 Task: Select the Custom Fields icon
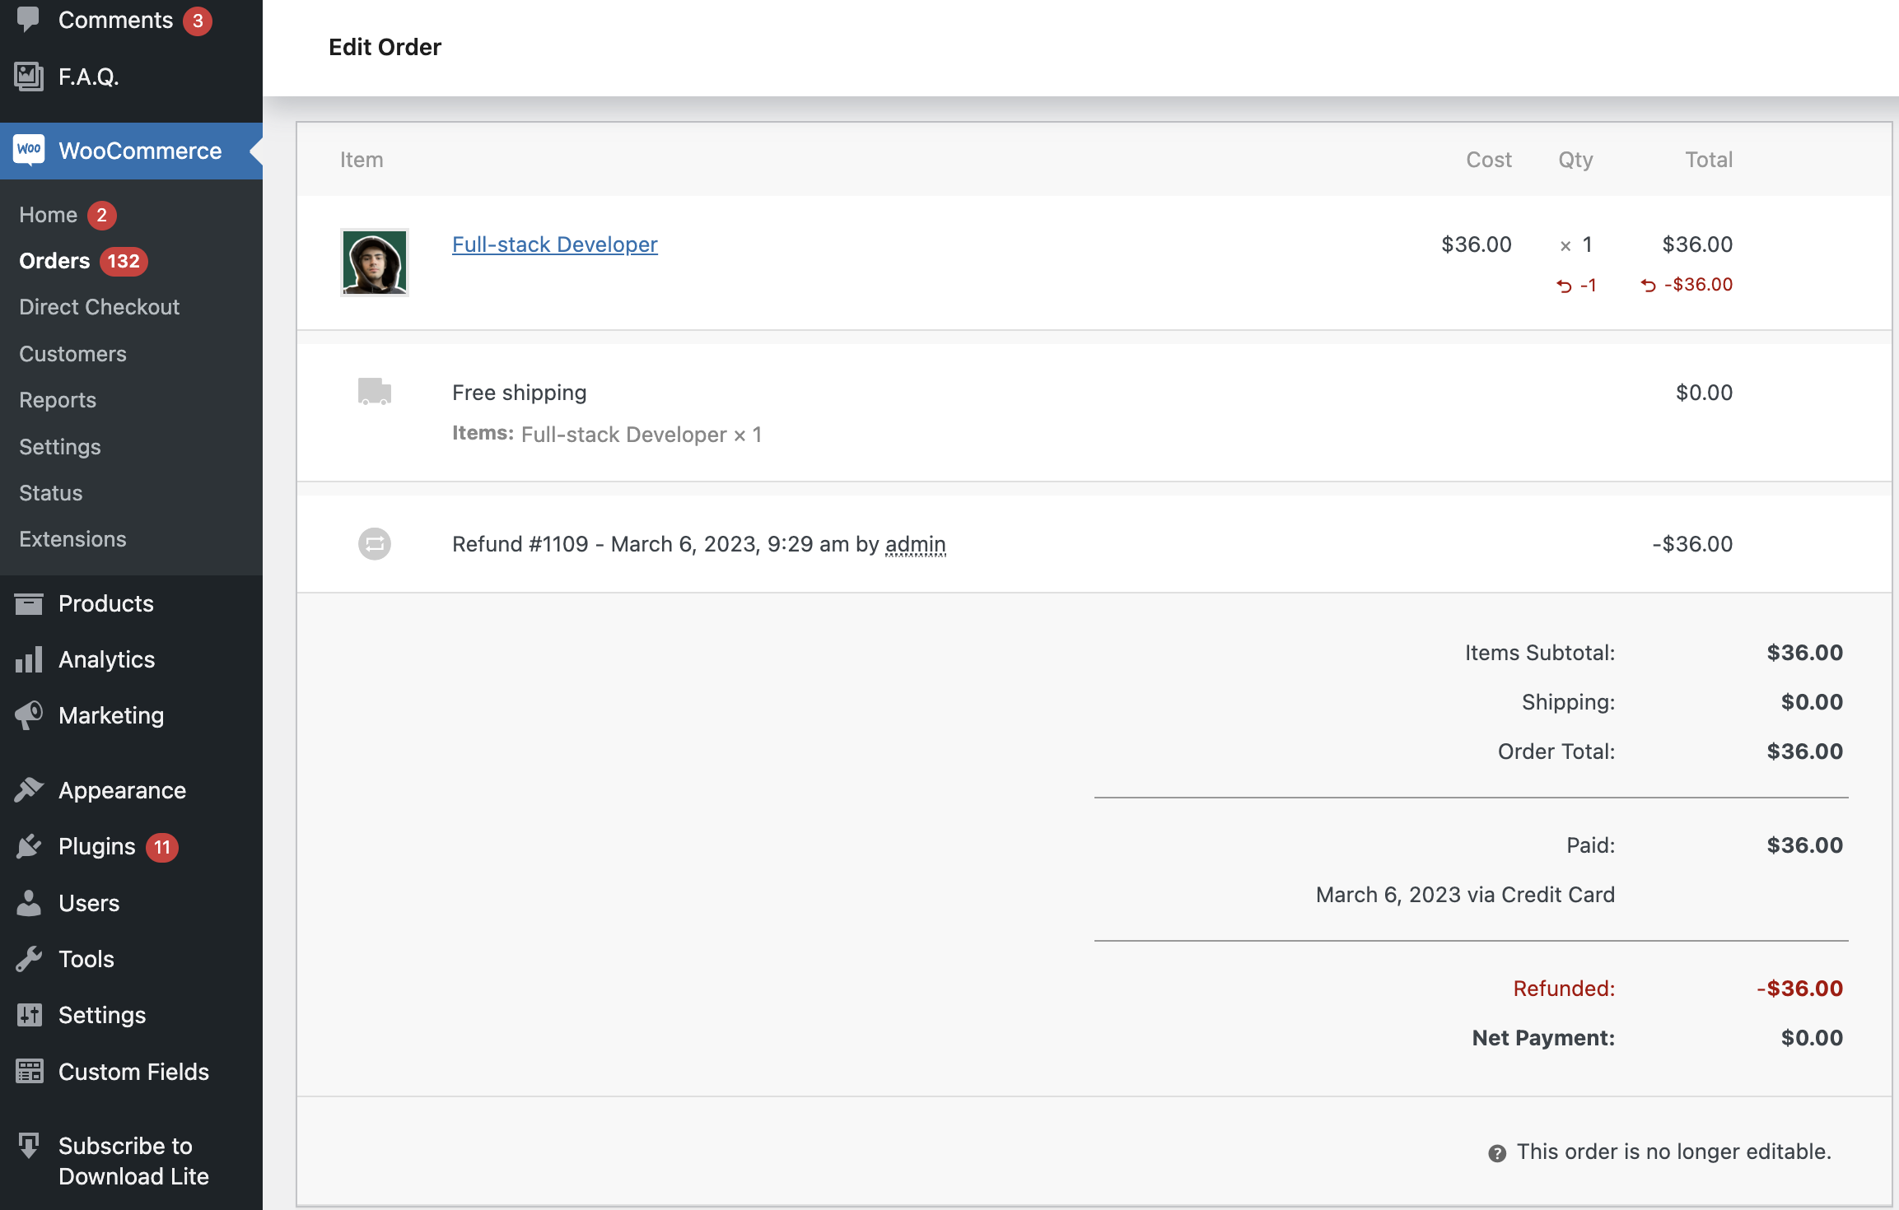(x=30, y=1071)
